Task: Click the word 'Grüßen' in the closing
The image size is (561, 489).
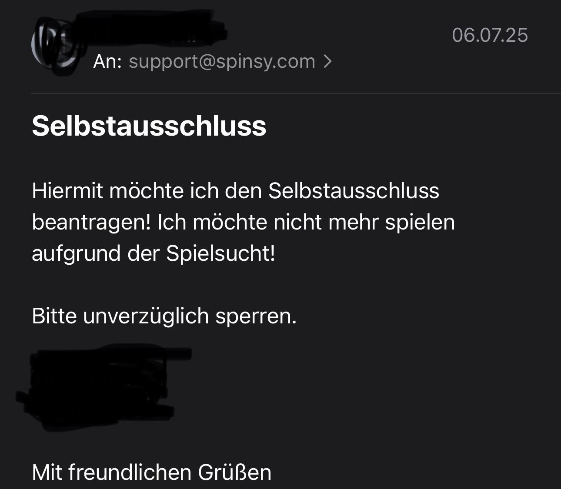Action: 235,472
